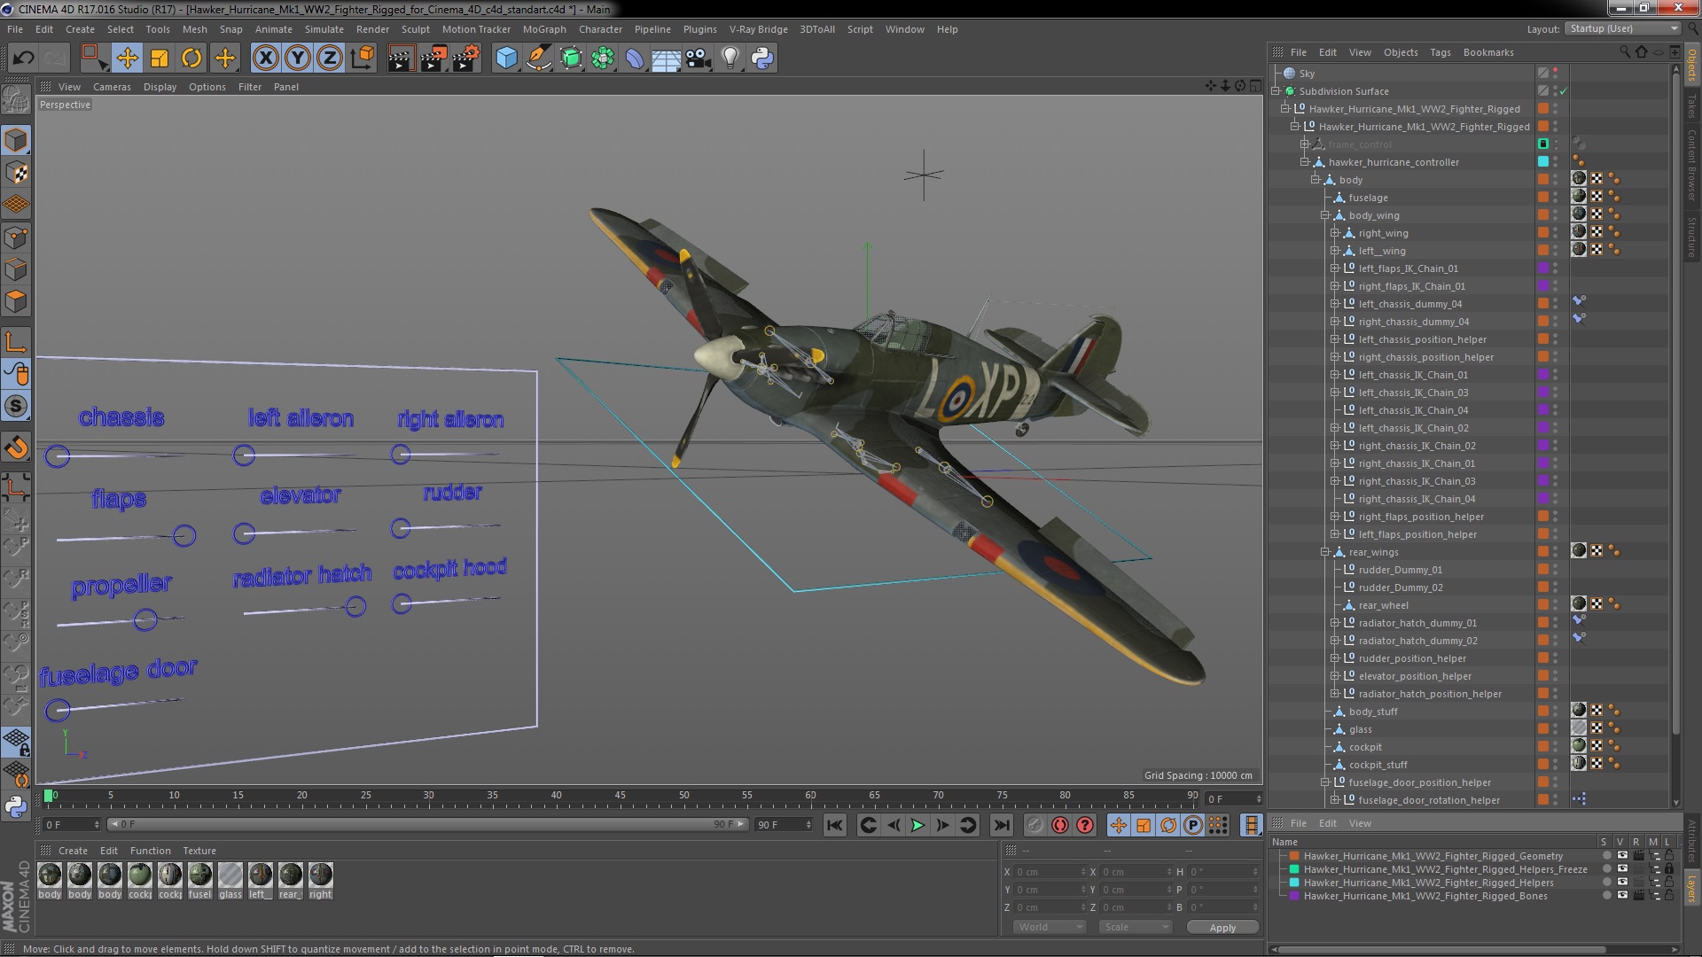Click Geometry layer orange color swatch
This screenshot has height=957, width=1702.
1294,856
